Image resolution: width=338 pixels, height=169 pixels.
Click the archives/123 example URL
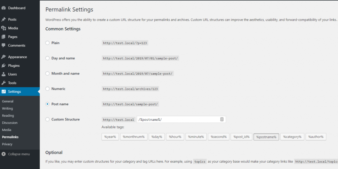coord(130,89)
